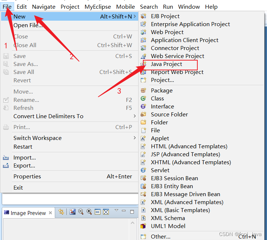This screenshot has width=267, height=240.
Task: Open the Window menu
Action: tap(189, 7)
